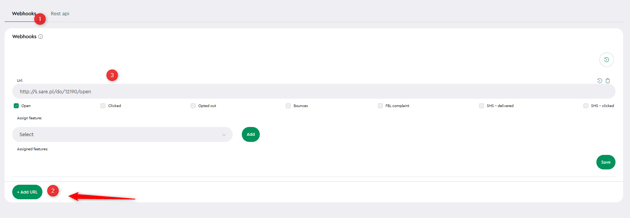The image size is (630, 218).
Task: Click the red marker numbered 2
Action: [x=53, y=190]
